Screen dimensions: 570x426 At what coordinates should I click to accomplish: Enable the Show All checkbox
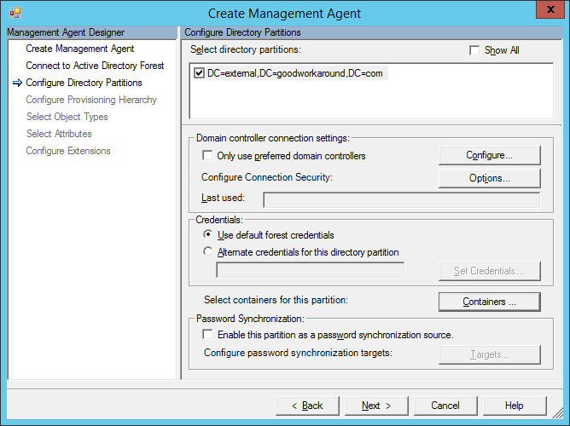[474, 51]
